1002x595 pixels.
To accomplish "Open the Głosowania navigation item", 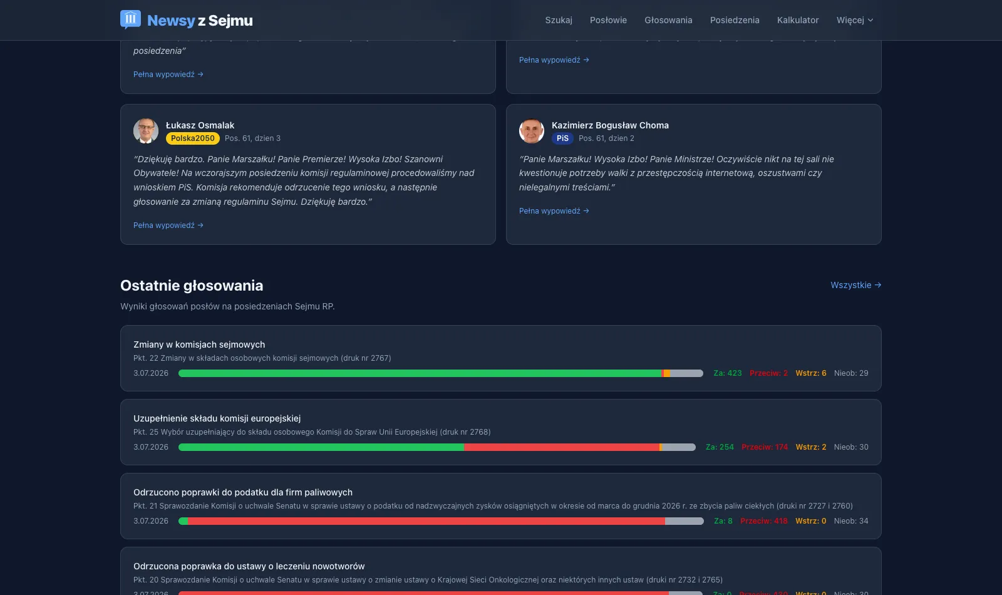I will pyautogui.click(x=668, y=20).
